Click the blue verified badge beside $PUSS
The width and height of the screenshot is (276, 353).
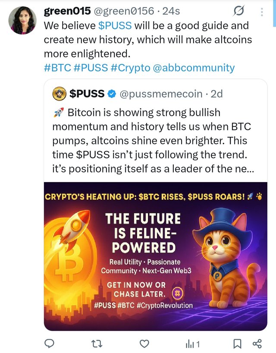click(111, 93)
